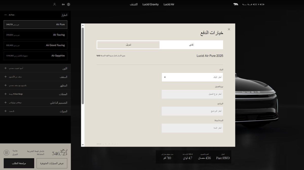Close the payment options dialog

(229, 29)
